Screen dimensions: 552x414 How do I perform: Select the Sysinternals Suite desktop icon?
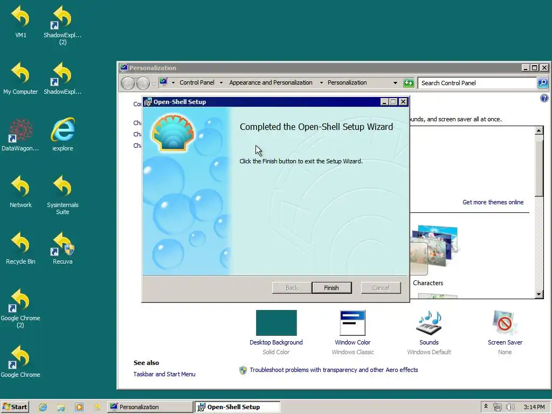(63, 195)
